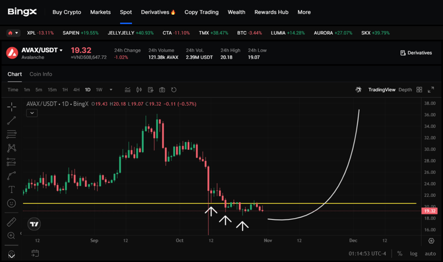Screen dimensions: 443x262
Task: Toggle percent scale on price axis
Action: (x=400, y=254)
